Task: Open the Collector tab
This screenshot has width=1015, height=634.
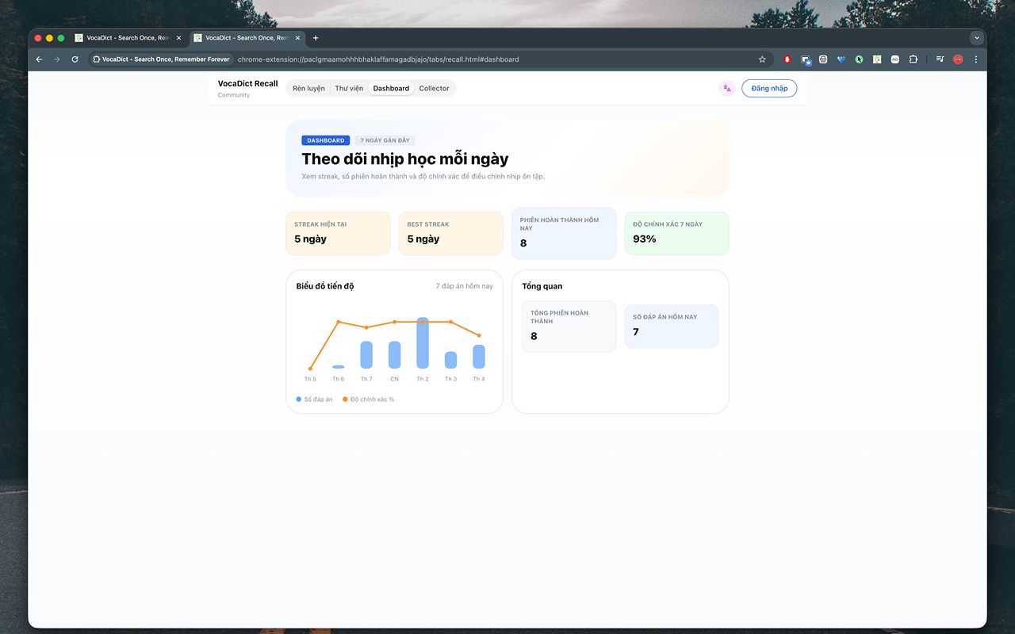Action: coord(434,89)
